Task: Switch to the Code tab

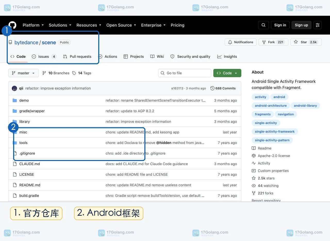Action: (x=18, y=57)
